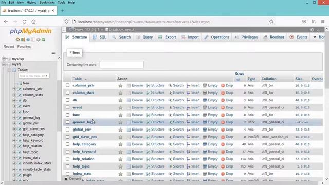Favorite the general_log table star
329x185 pixels.
(x=120, y=122)
